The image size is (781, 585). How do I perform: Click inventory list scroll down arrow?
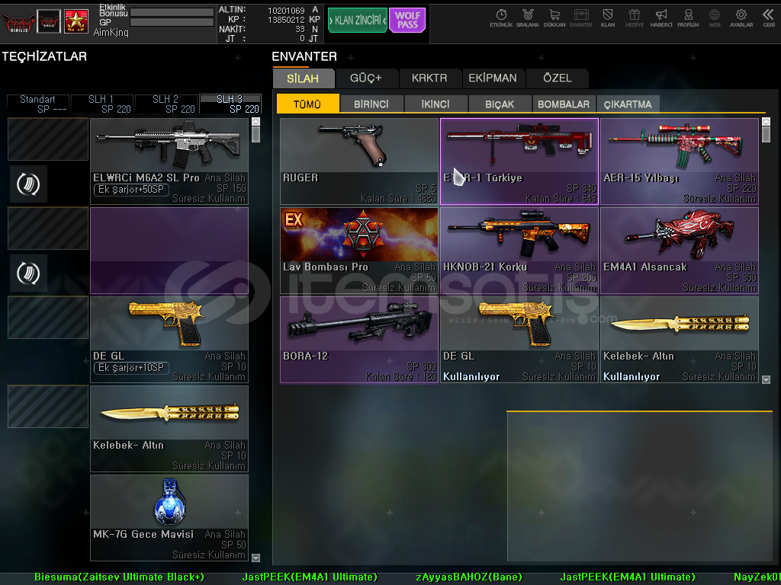click(x=766, y=379)
